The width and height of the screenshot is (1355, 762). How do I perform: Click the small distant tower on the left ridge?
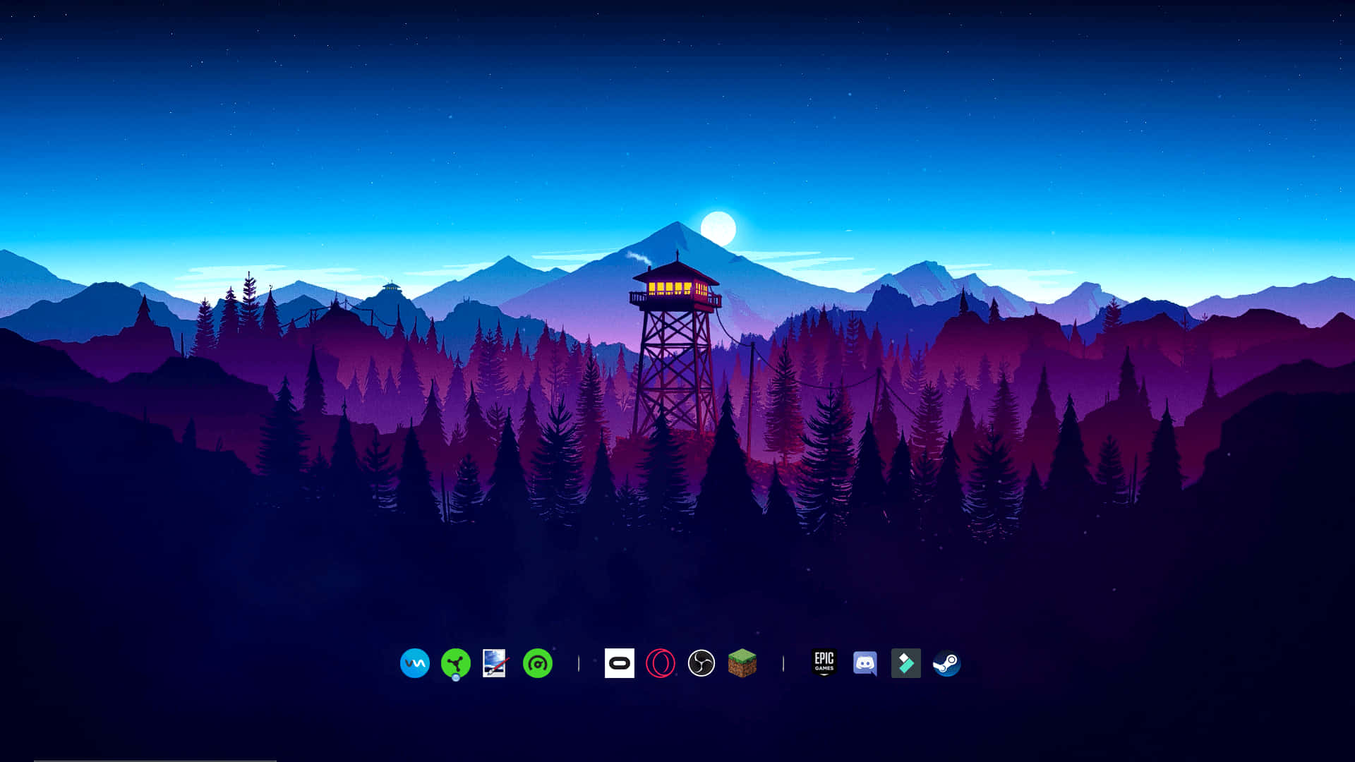(x=391, y=287)
